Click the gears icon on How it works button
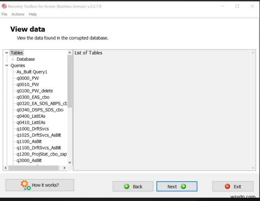Viewport: 260px width, 201px height. click(26, 185)
